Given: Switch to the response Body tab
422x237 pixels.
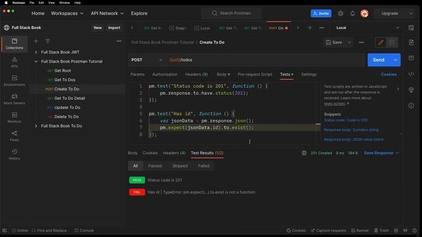Looking at the screenshot, I should click(x=133, y=153).
